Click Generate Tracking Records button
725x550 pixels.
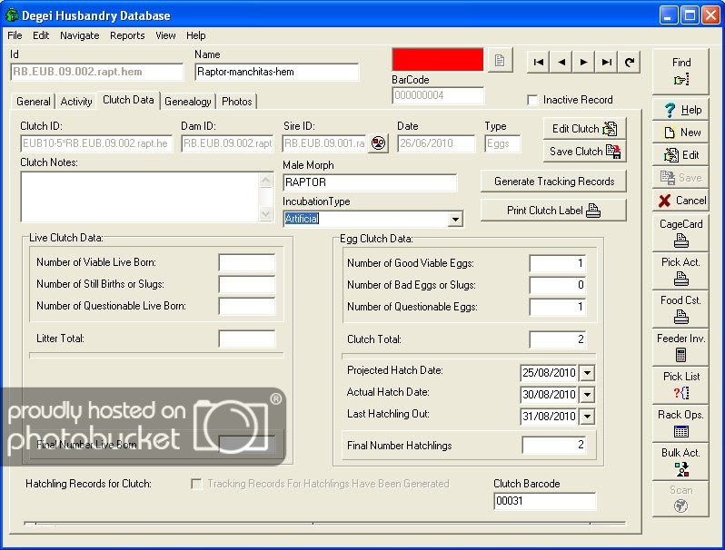[x=553, y=182]
